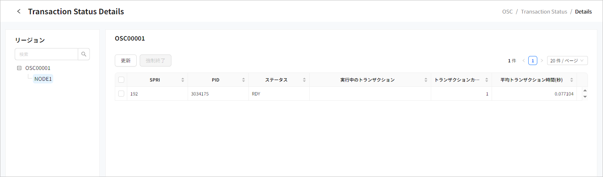Select page 1 in pagination

click(x=533, y=61)
